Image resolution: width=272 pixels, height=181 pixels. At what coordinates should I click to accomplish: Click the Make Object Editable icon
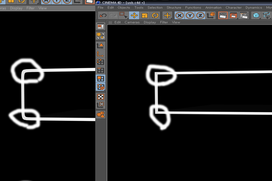click(100, 36)
